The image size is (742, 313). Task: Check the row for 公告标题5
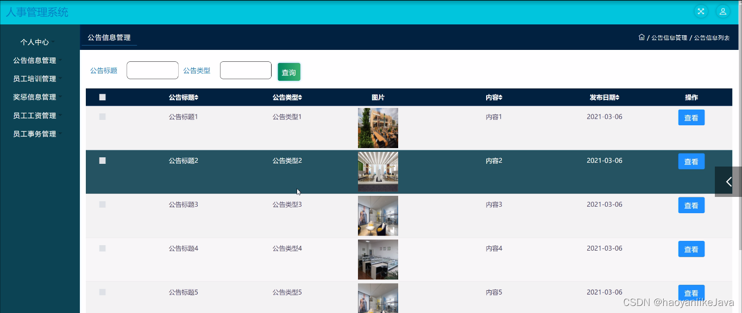pos(102,292)
